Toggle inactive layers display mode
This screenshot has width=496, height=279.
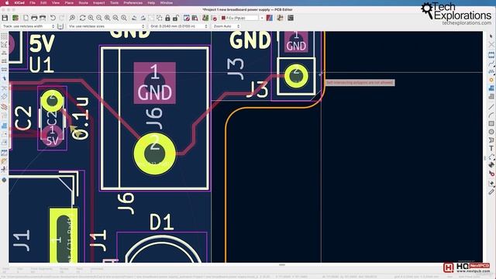click(x=4, y=106)
